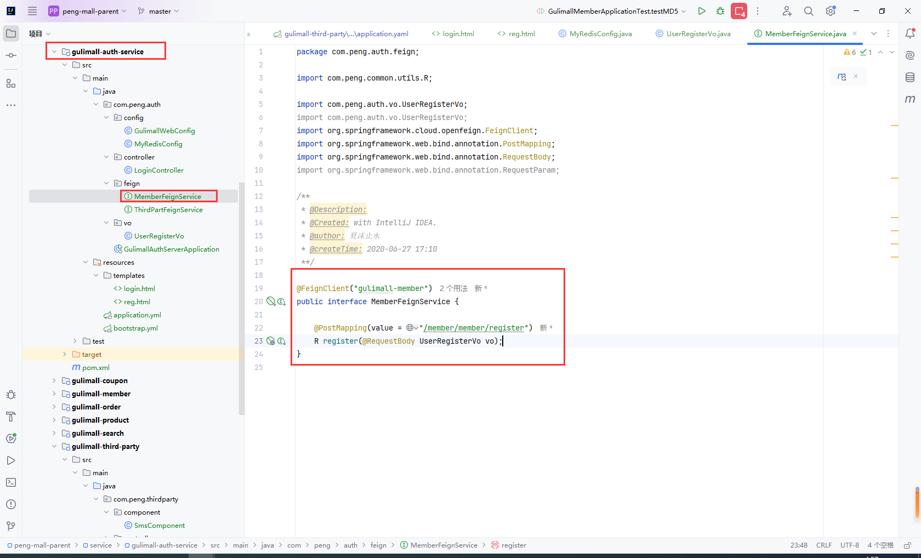Image resolution: width=921 pixels, height=558 pixels.
Task: Switch to login.html tab
Action: (x=453, y=33)
